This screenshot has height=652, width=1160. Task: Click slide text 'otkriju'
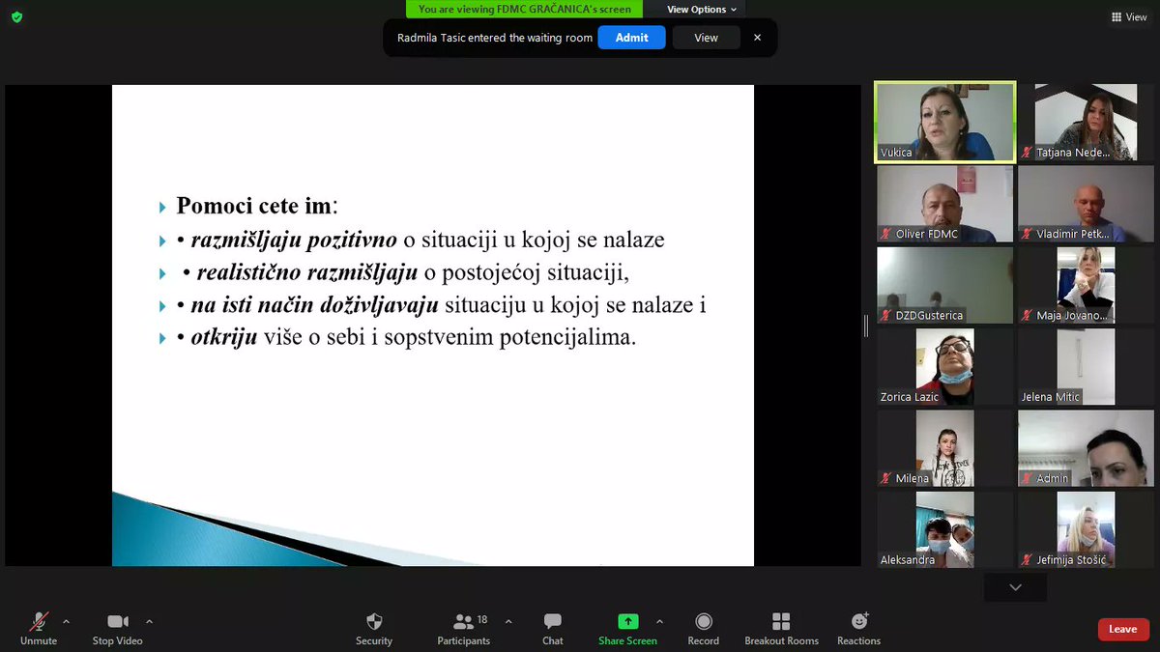click(223, 339)
